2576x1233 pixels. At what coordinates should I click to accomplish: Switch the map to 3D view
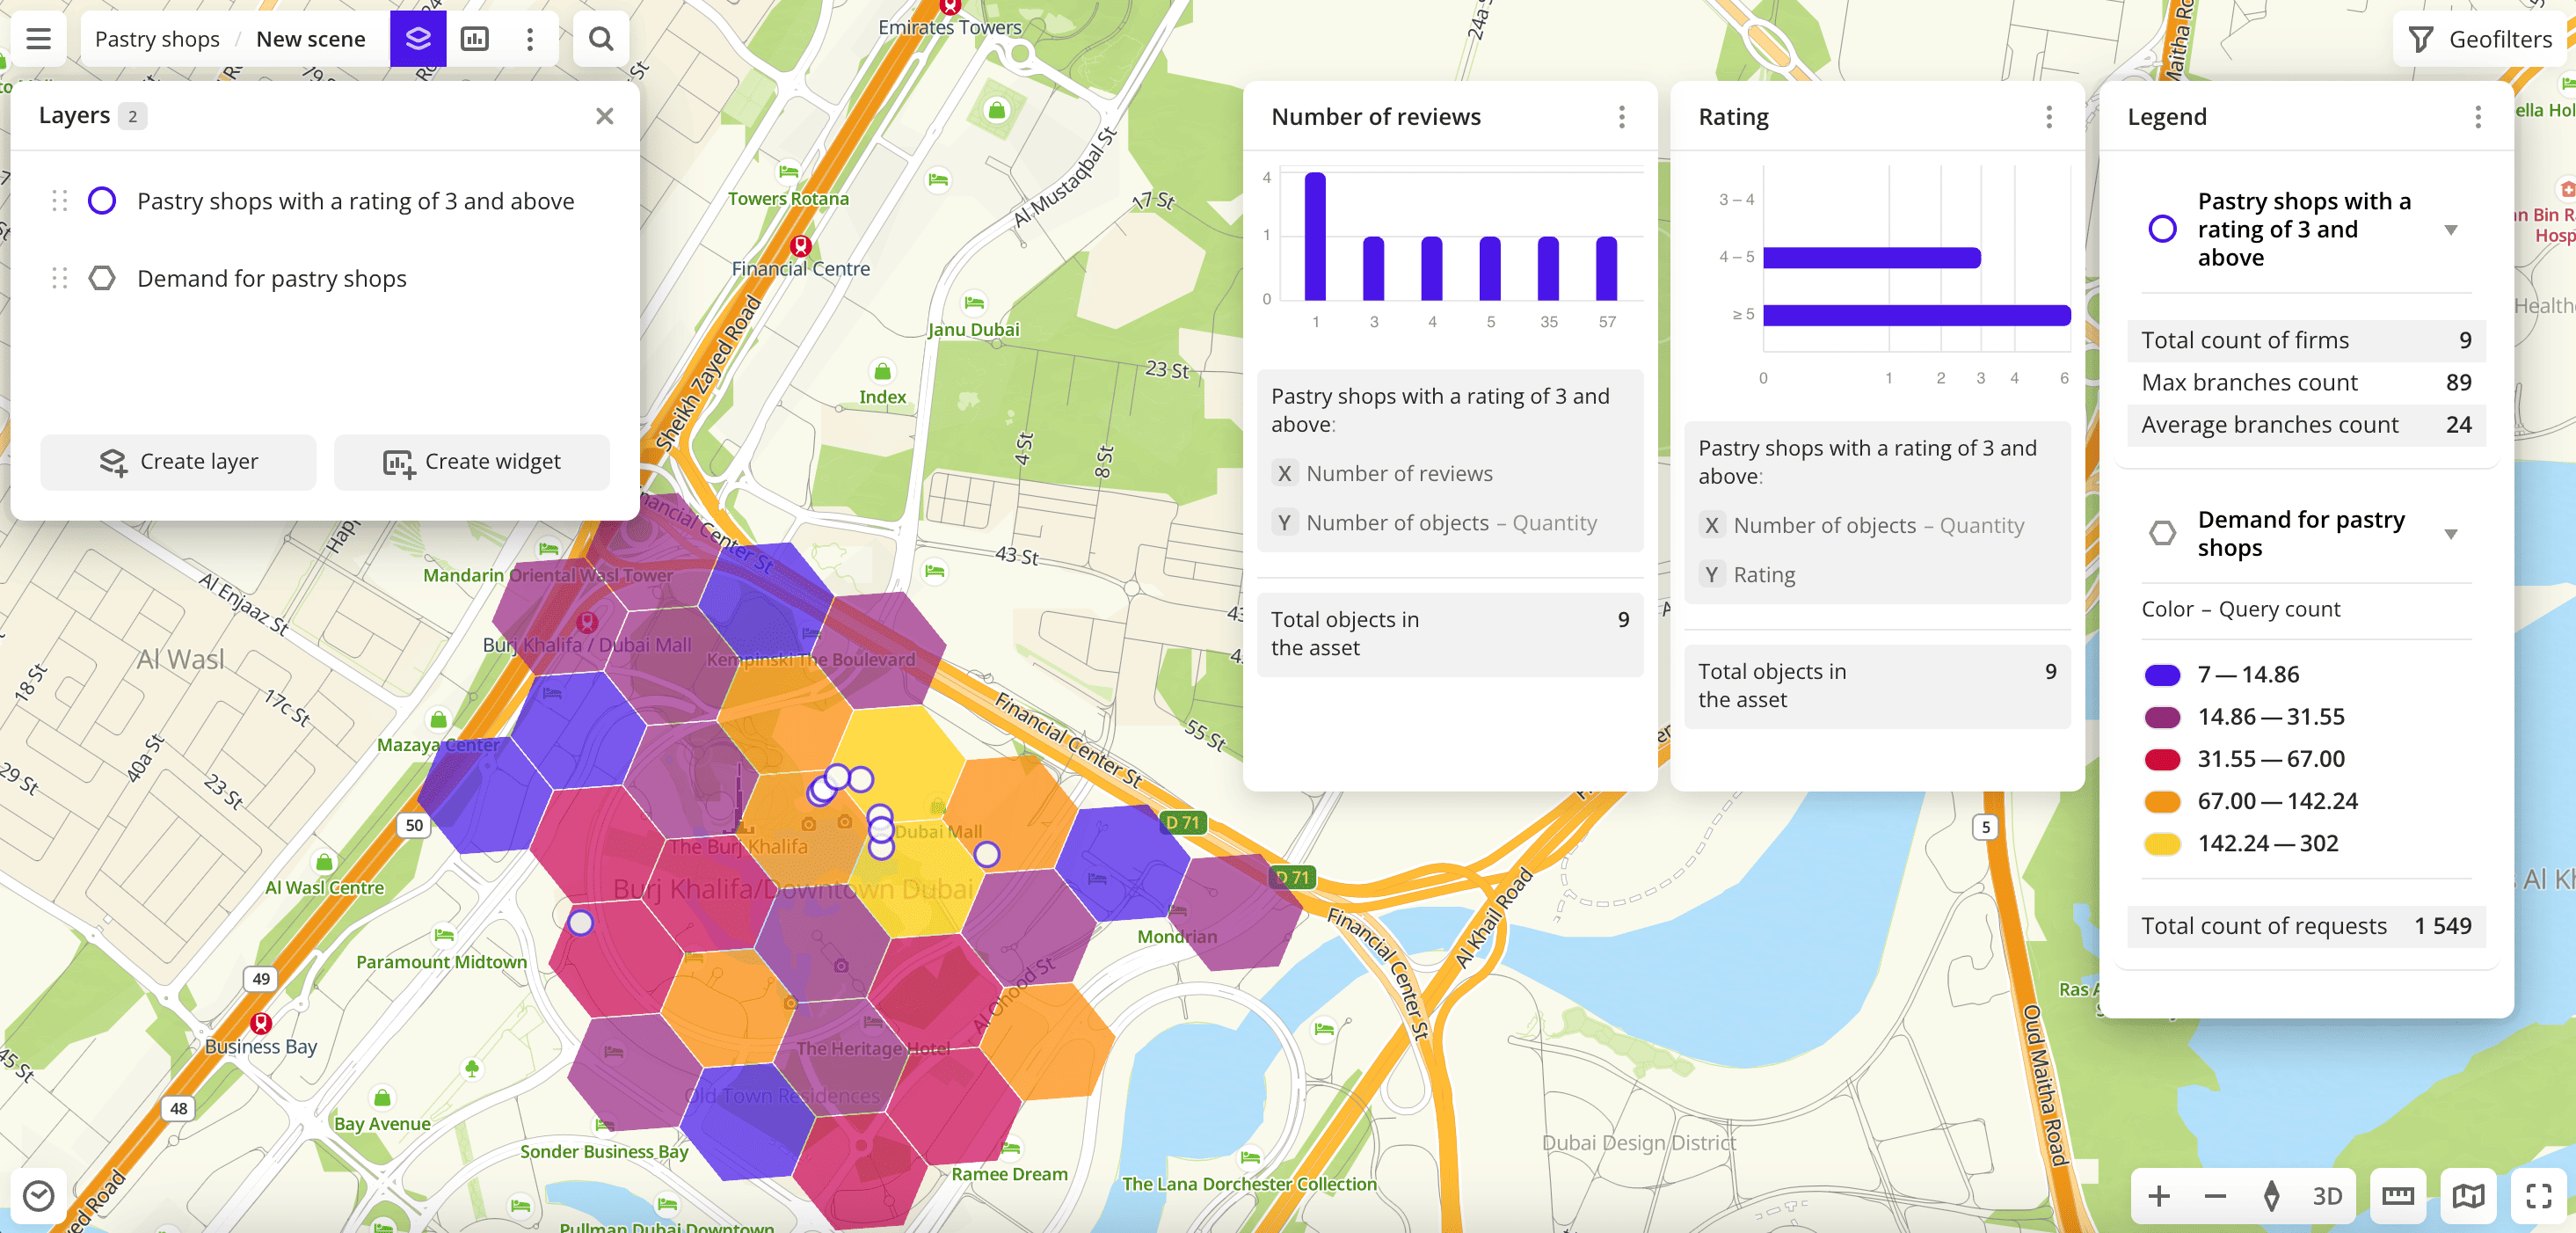click(2327, 1196)
